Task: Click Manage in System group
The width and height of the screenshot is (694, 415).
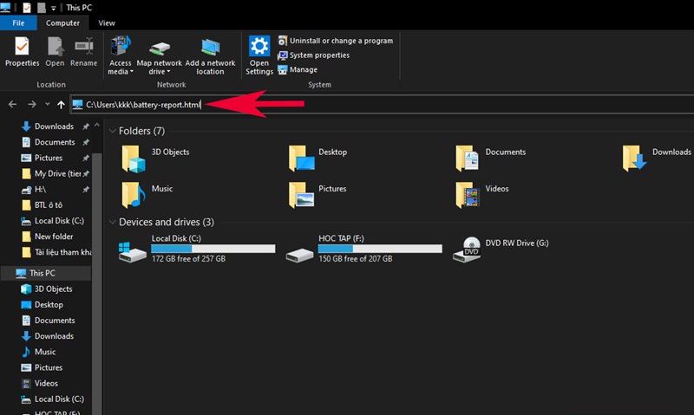Action: [298, 70]
